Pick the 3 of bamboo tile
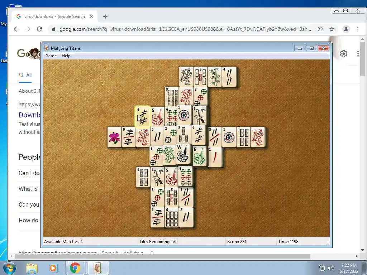The image size is (367, 275). pyautogui.click(x=185, y=135)
